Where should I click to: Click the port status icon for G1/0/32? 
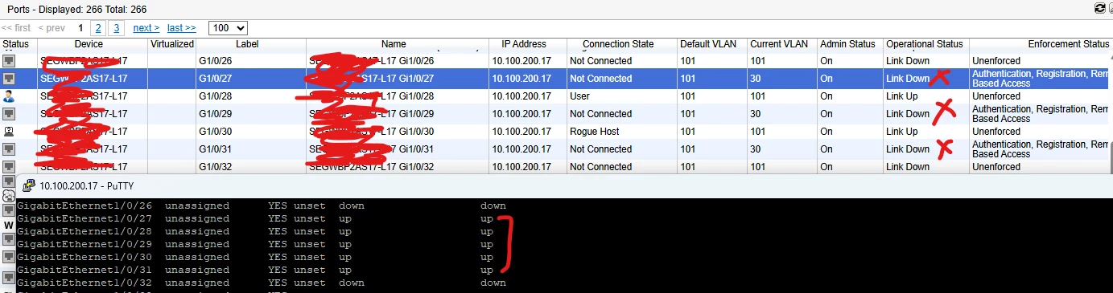(x=9, y=166)
